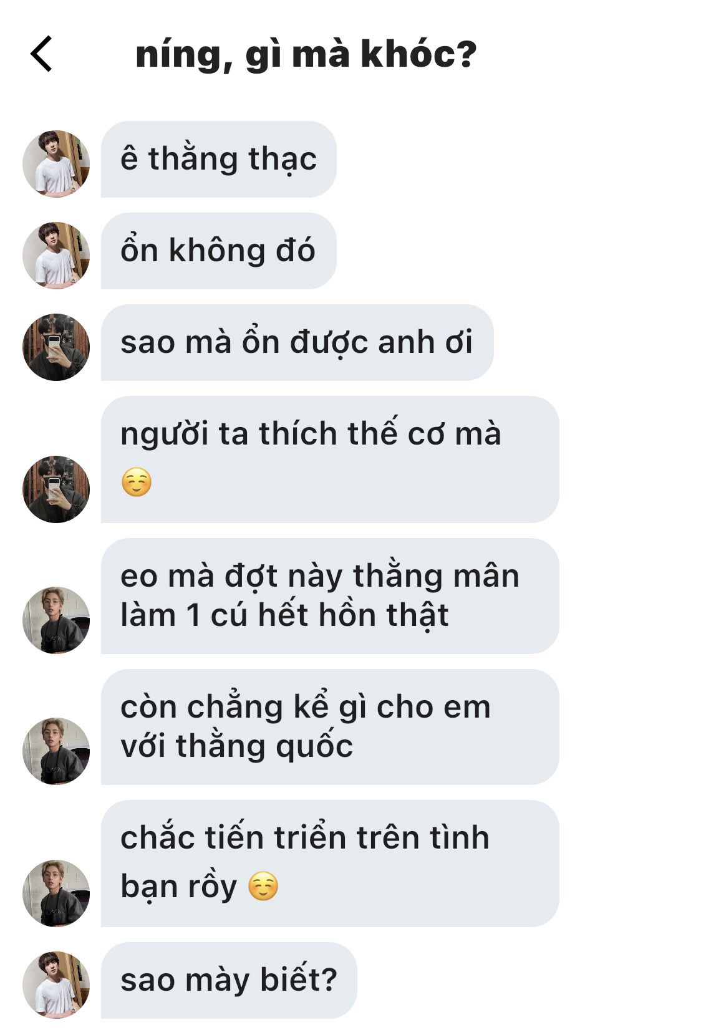Tap the emoji after 'bạn rồy'
Screen dimensions: 701x1030
[x=263, y=886]
